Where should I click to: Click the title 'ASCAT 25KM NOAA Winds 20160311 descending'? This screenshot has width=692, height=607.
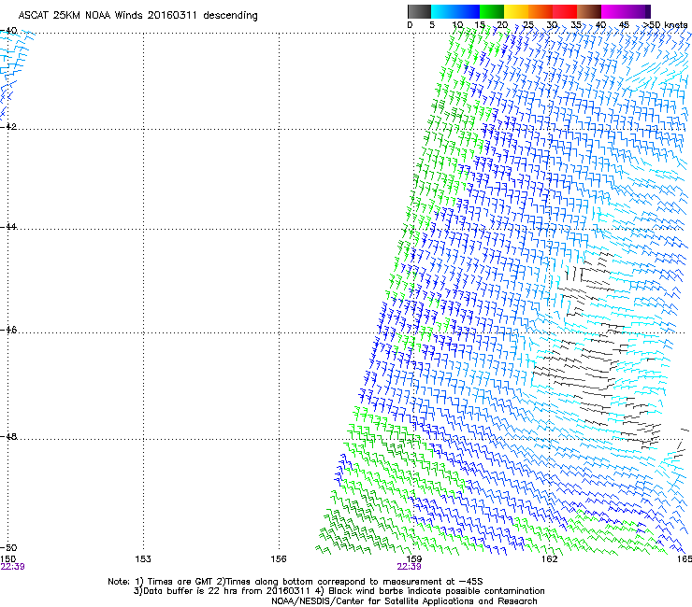coord(137,16)
